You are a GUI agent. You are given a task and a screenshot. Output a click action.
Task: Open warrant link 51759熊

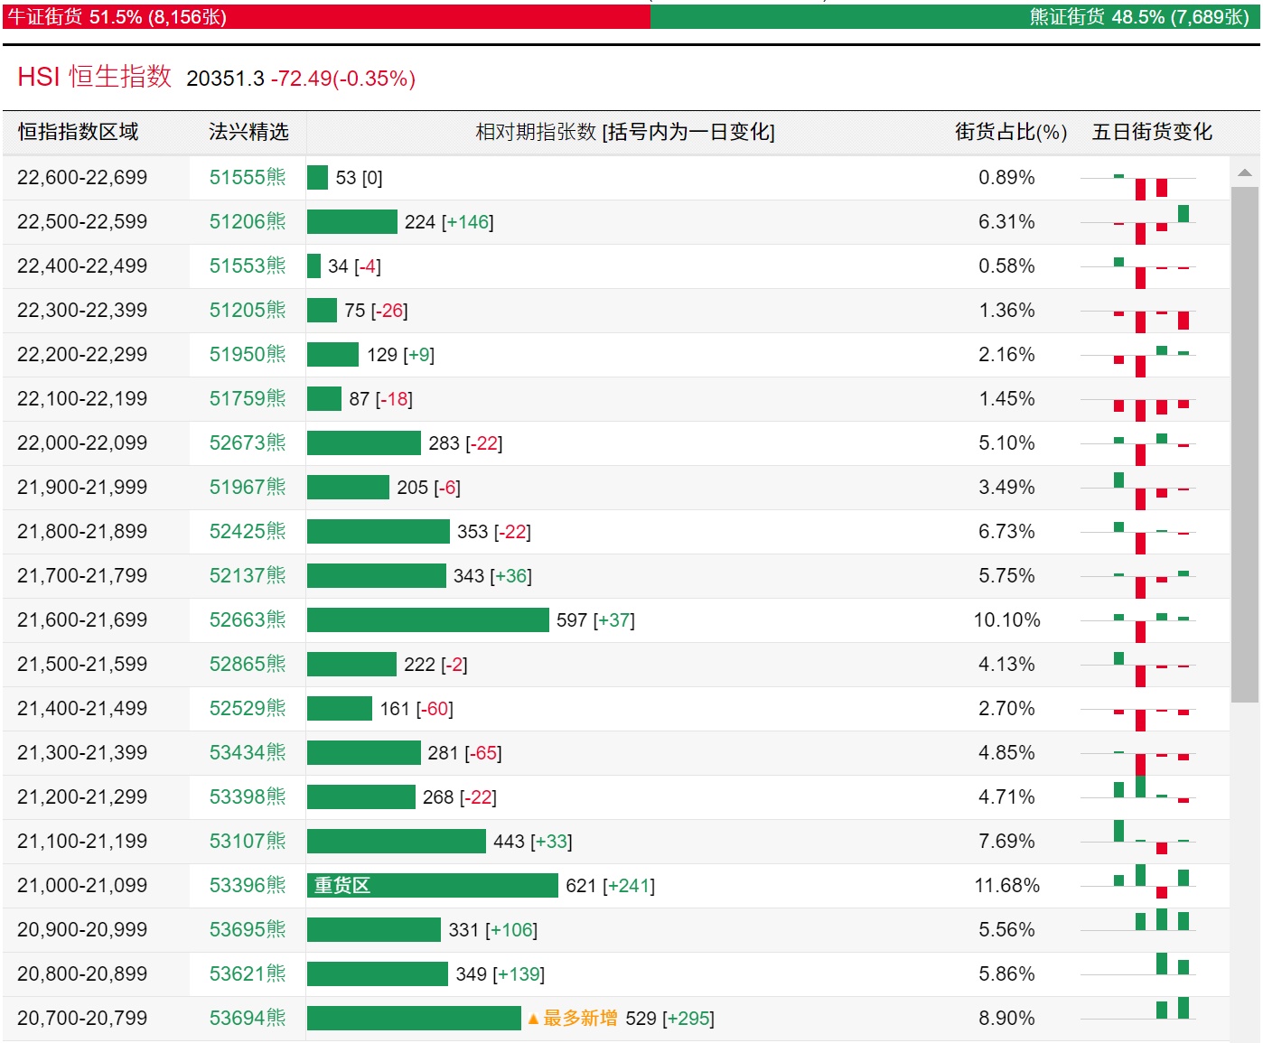coord(248,398)
